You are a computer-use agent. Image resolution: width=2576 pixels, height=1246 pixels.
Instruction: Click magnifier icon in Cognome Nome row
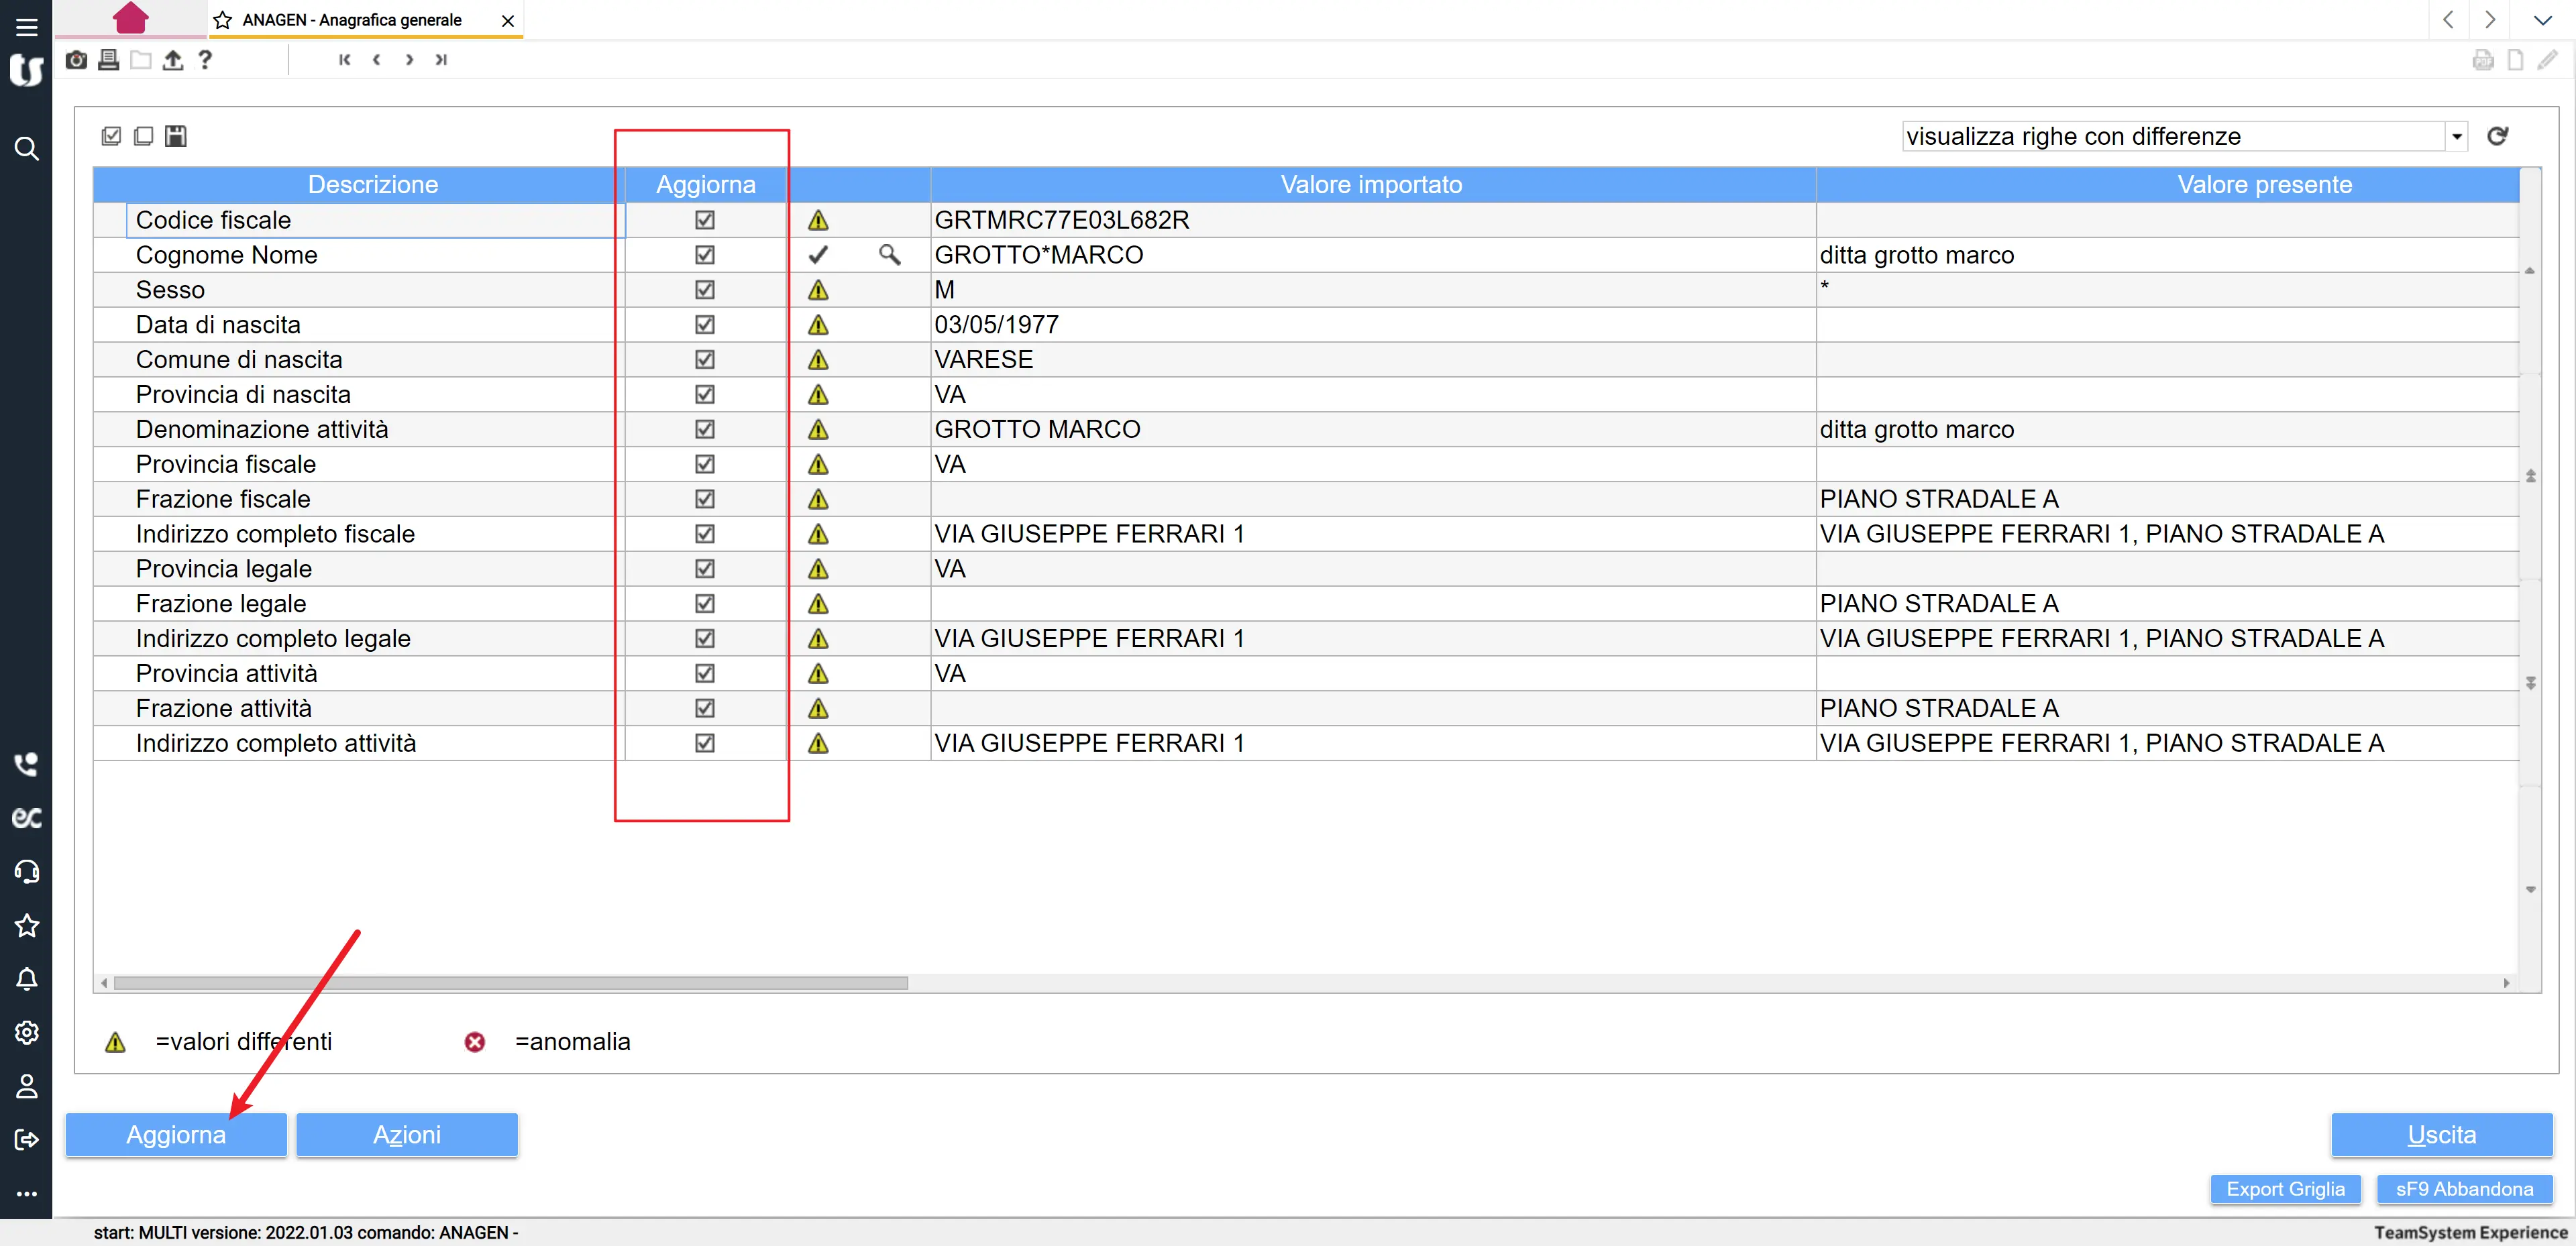point(889,255)
